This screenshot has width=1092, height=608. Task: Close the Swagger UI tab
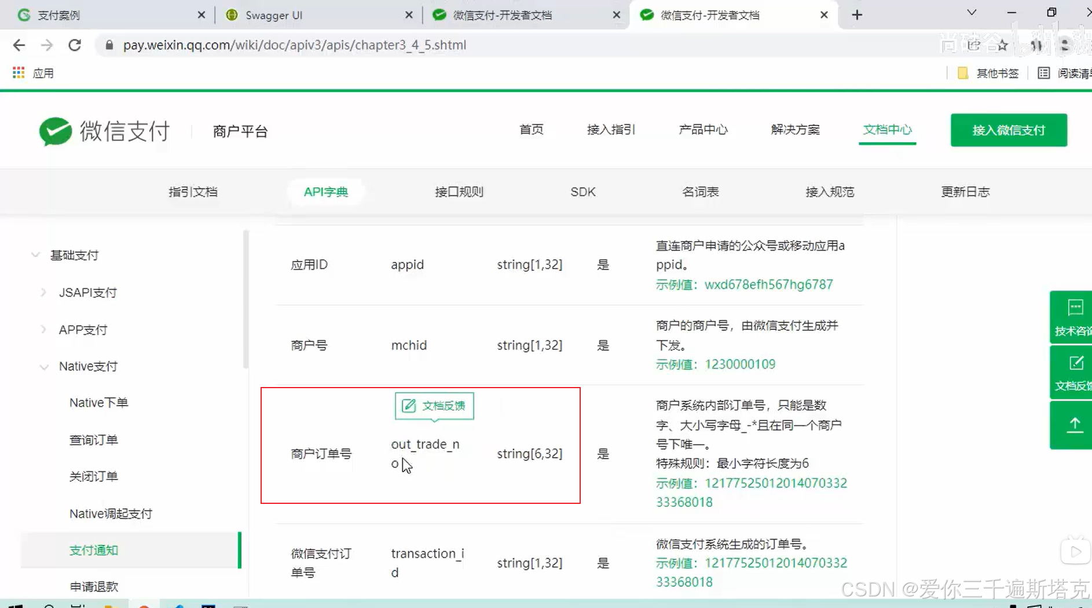(x=409, y=15)
